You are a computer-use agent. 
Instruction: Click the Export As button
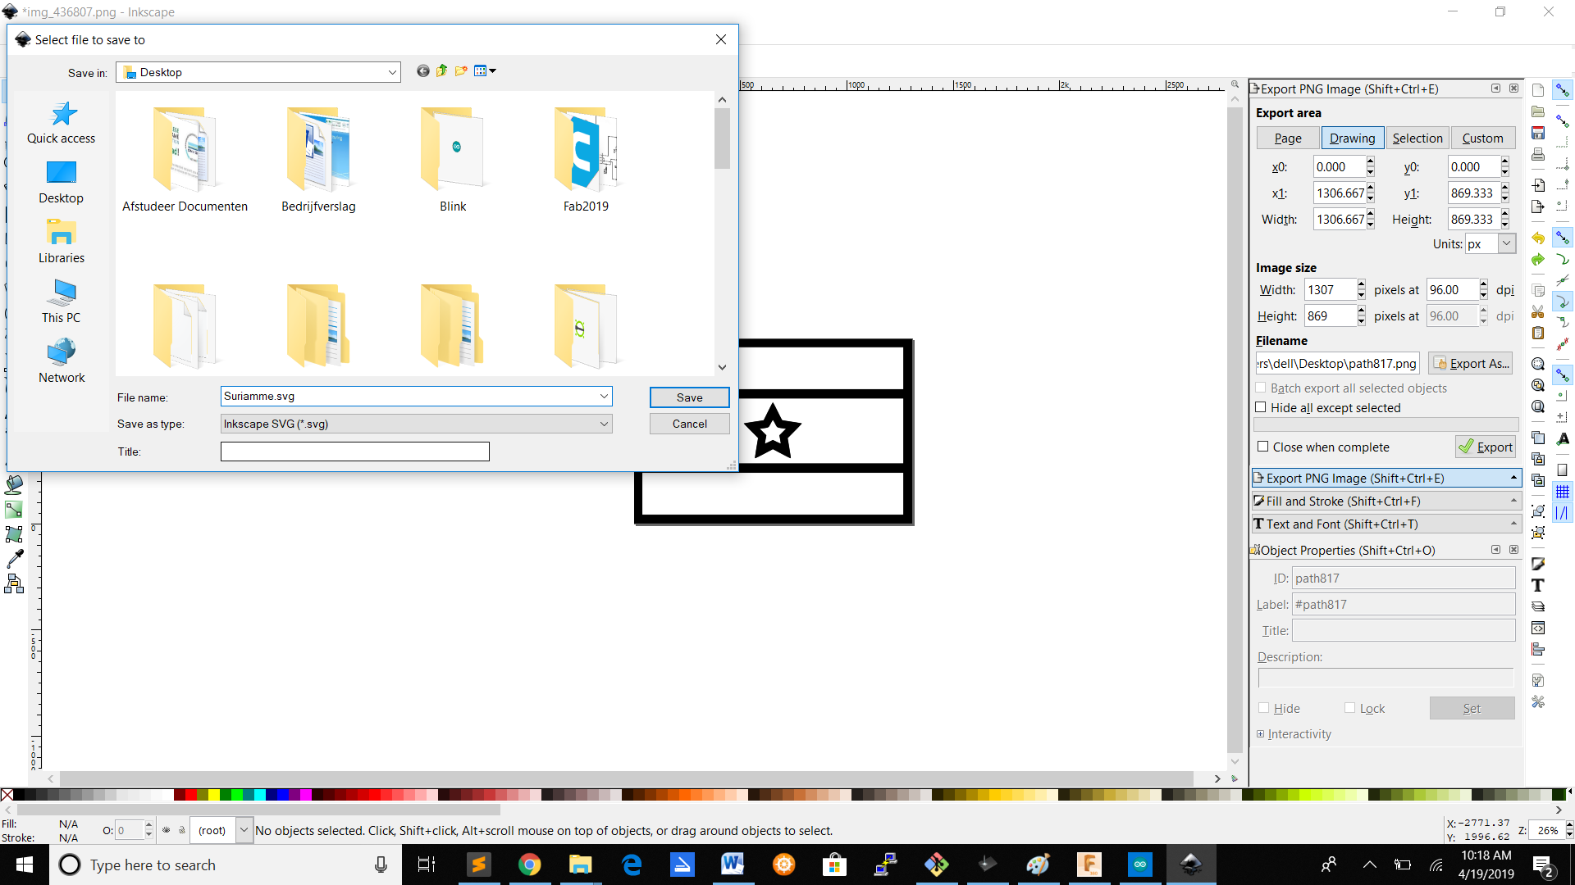(1472, 363)
